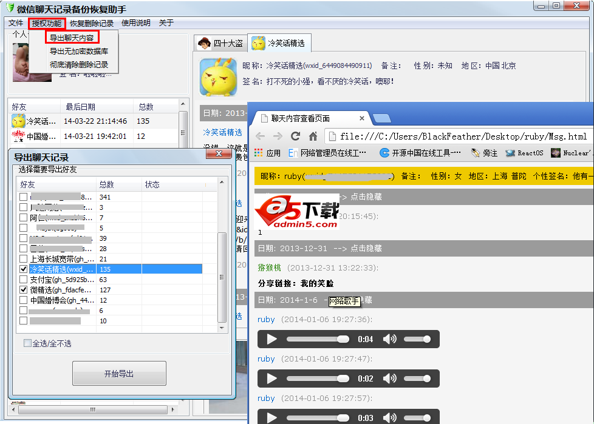Viewport: 594px width, 424px height.
Task: Click the first audio message seek slider
Action: 318,339
